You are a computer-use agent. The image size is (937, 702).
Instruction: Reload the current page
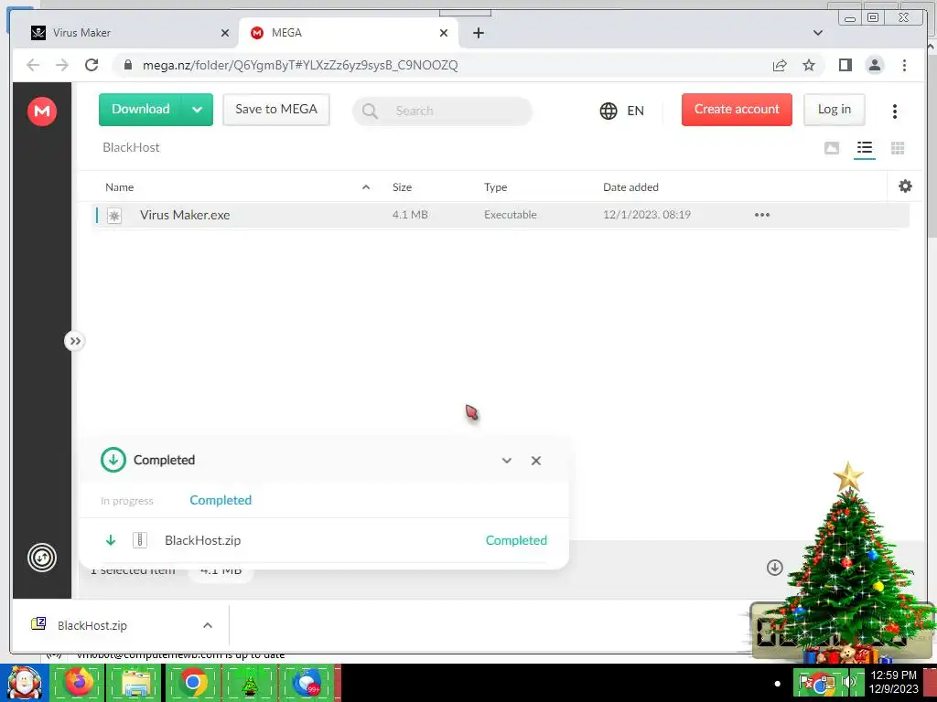[92, 65]
